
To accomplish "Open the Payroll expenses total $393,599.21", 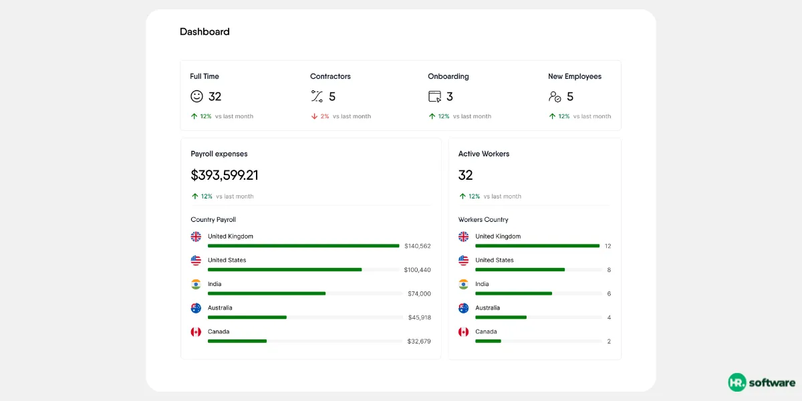I will tap(225, 175).
